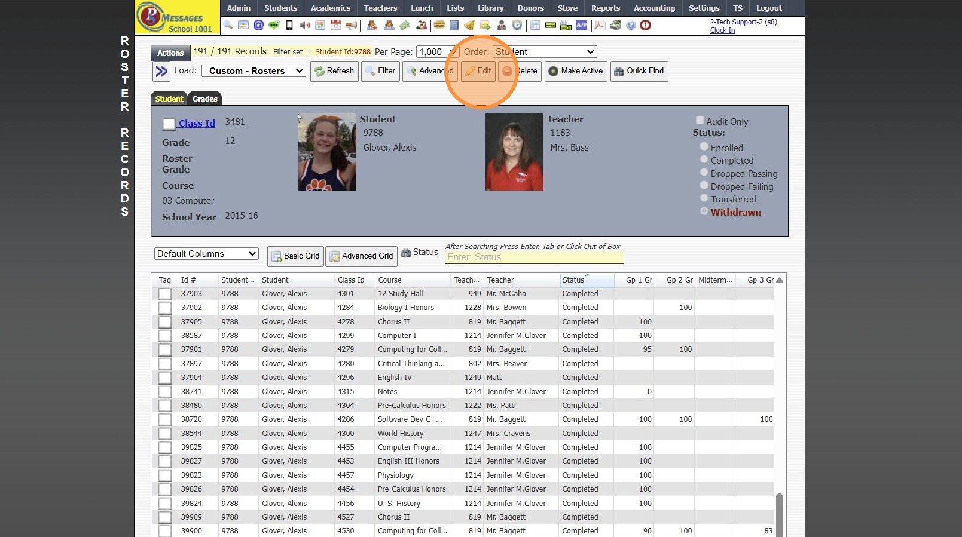Click the magnifying glass search icon
This screenshot has width=962, height=537.
(x=228, y=25)
